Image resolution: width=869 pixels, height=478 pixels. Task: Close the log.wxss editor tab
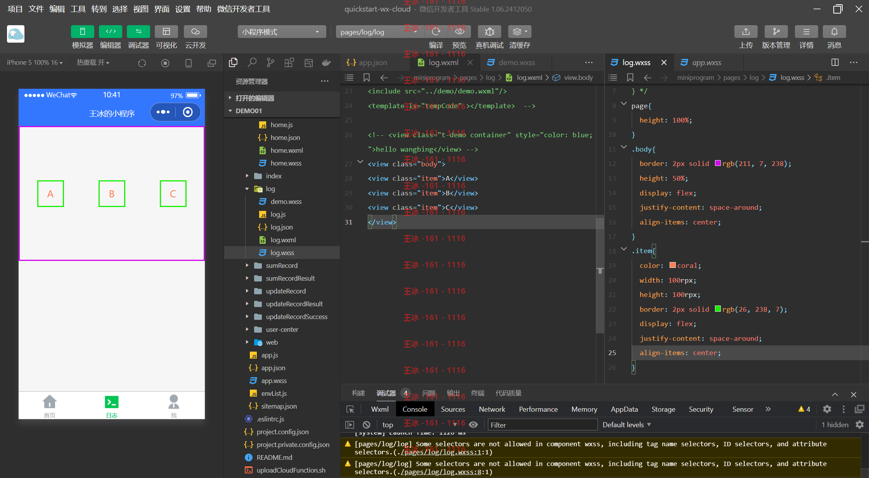tap(664, 62)
